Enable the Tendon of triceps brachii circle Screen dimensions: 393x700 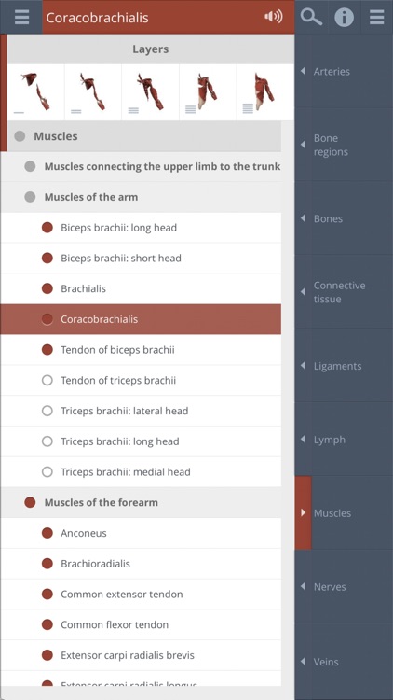coord(47,381)
